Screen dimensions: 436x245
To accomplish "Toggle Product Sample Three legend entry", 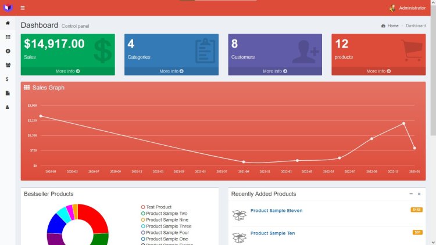I will [166, 226].
